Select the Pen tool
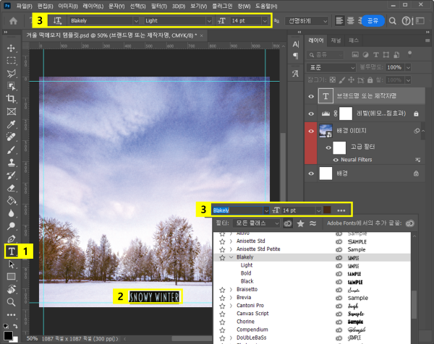 click(11, 238)
